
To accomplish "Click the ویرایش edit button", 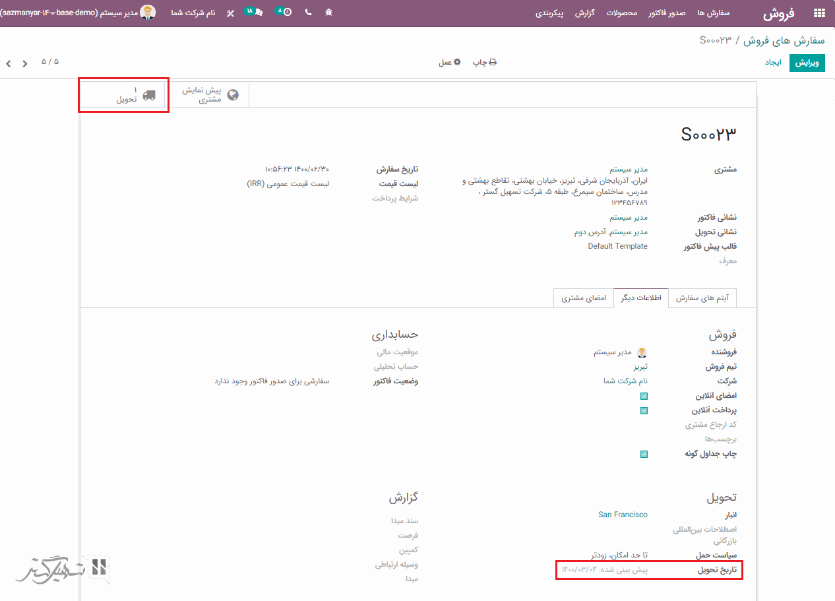I will tap(807, 63).
